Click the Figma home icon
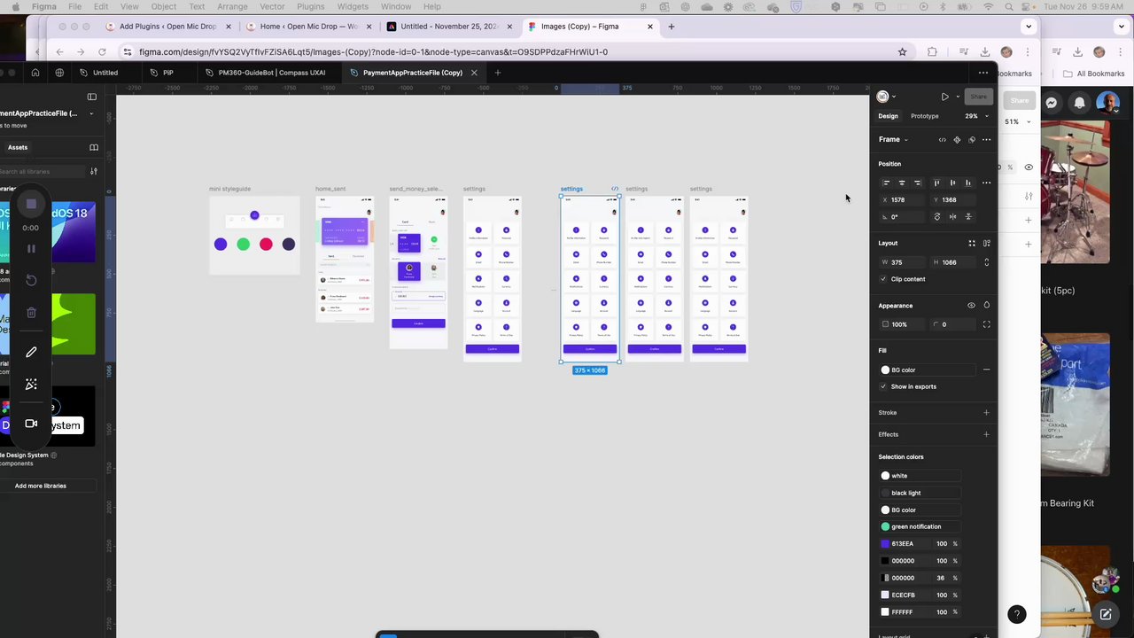 (35, 73)
